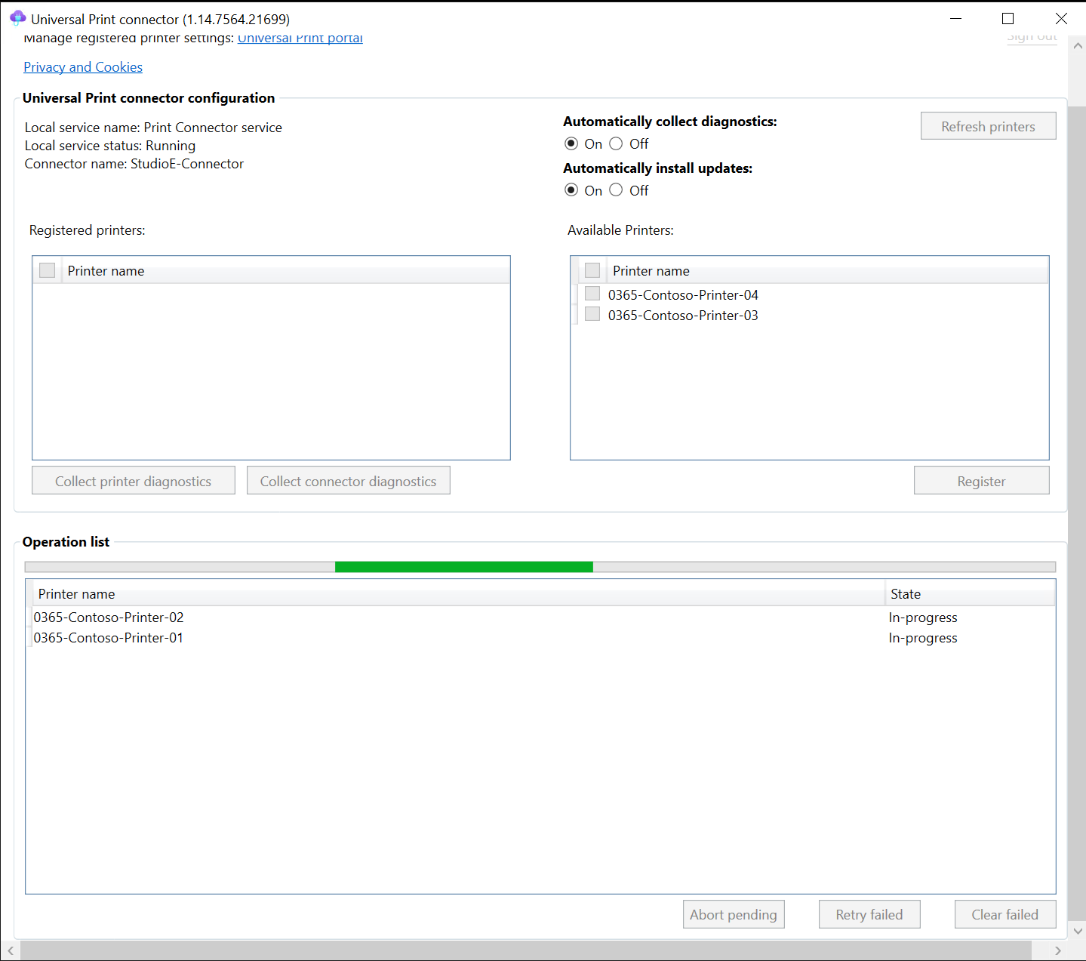Image resolution: width=1086 pixels, height=961 pixels.
Task: Click the Universal Print connector app icon
Action: tap(17, 18)
